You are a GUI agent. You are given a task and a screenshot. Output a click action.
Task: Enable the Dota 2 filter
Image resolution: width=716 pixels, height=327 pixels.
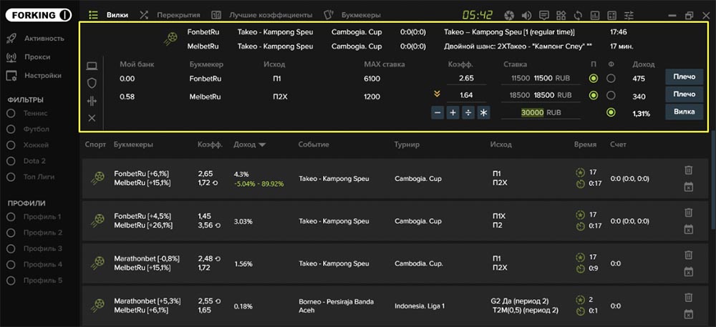(11, 161)
